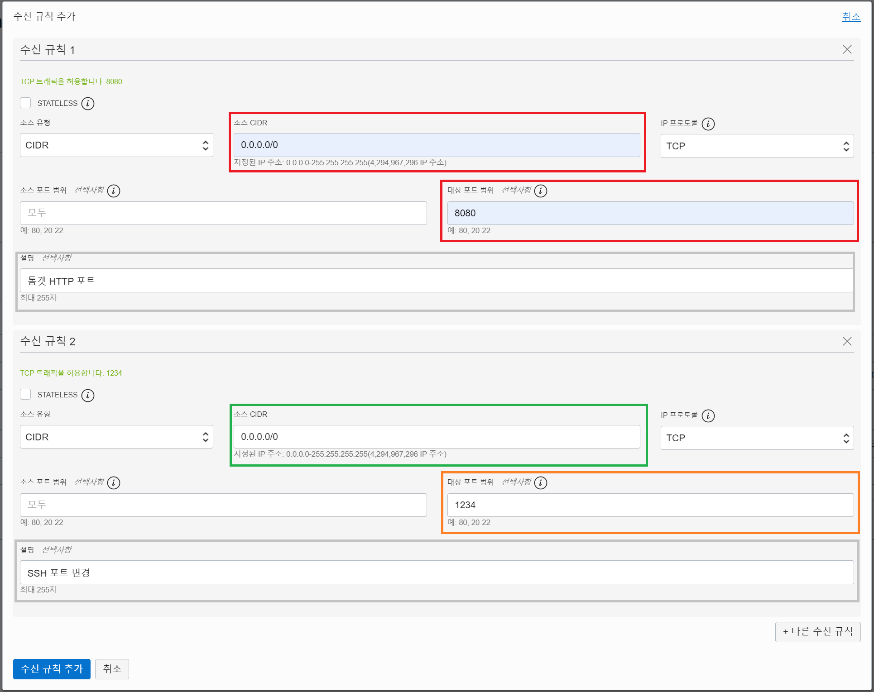Open IP 프로토콜 TCP dropdown in rule 2
The image size is (874, 692).
click(x=757, y=438)
